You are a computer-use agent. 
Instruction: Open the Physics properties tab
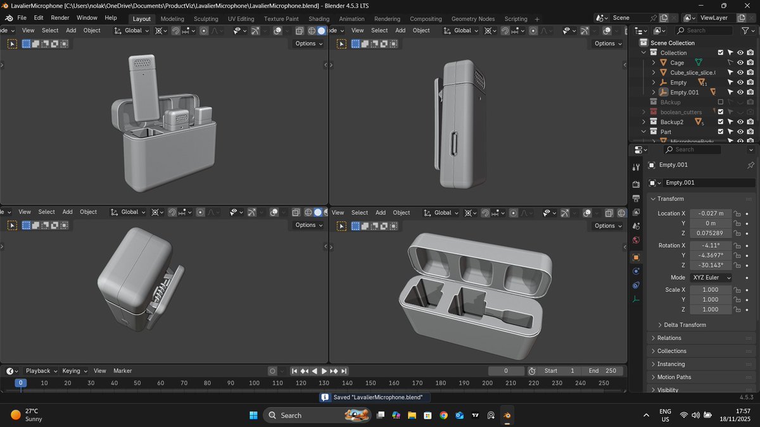click(636, 271)
